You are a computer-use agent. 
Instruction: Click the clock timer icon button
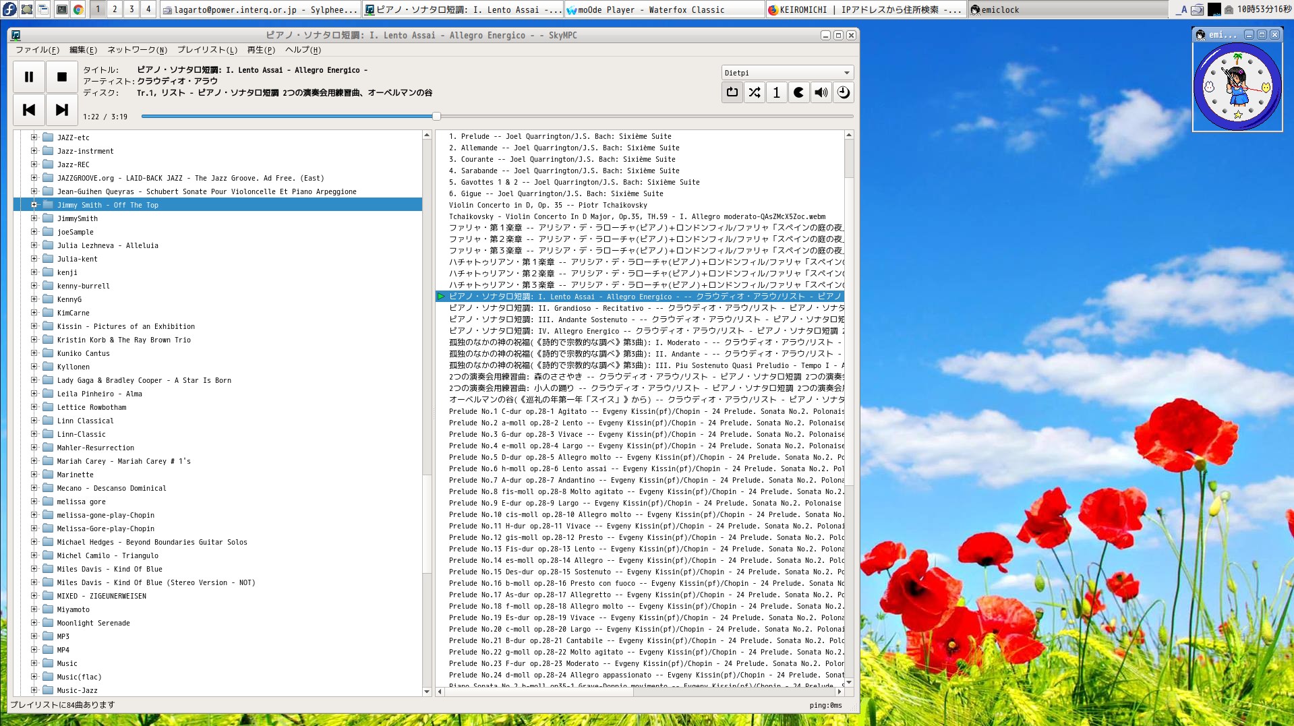[843, 92]
